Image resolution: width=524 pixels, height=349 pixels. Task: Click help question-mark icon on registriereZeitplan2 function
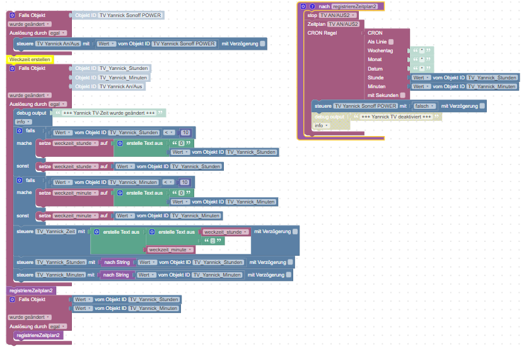(313, 6)
